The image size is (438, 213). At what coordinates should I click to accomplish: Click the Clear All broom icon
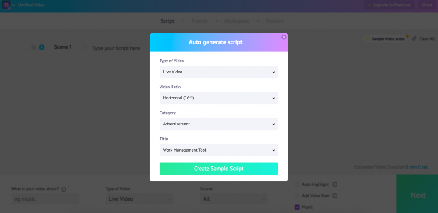(414, 39)
